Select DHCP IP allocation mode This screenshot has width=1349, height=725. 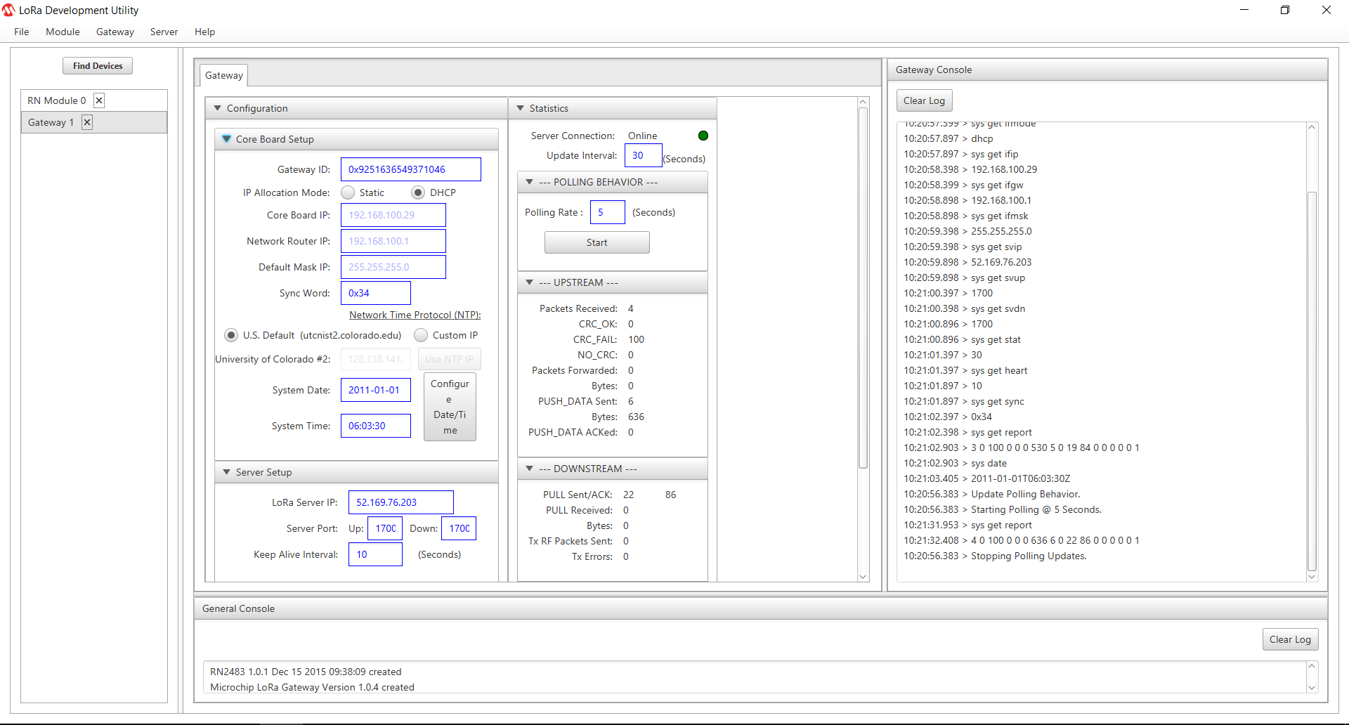pos(418,192)
